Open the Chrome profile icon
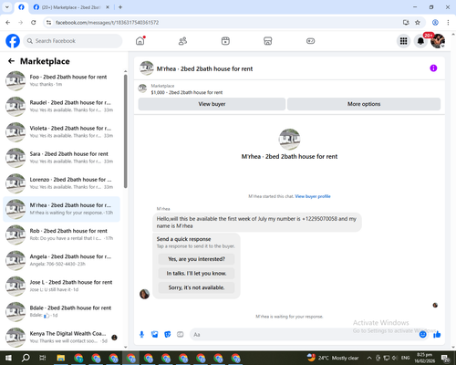456x365 pixels. (435, 23)
